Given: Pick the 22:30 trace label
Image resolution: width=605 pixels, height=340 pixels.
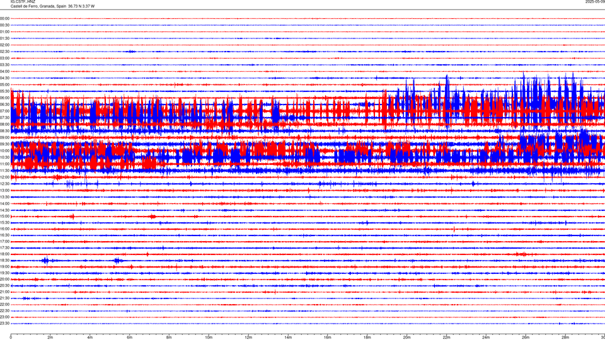Looking at the screenshot, I should click(x=4, y=310).
